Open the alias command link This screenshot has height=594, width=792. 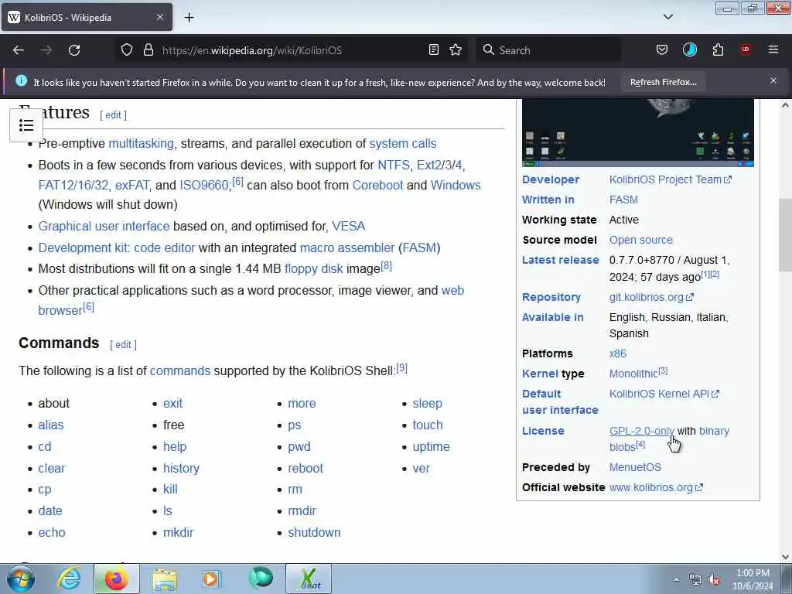51,425
